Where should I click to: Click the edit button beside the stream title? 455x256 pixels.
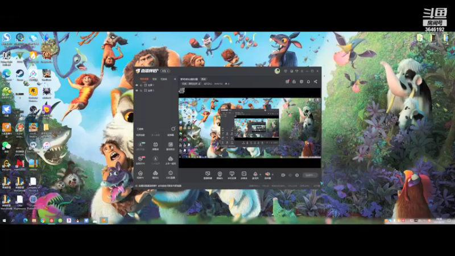click(204, 79)
